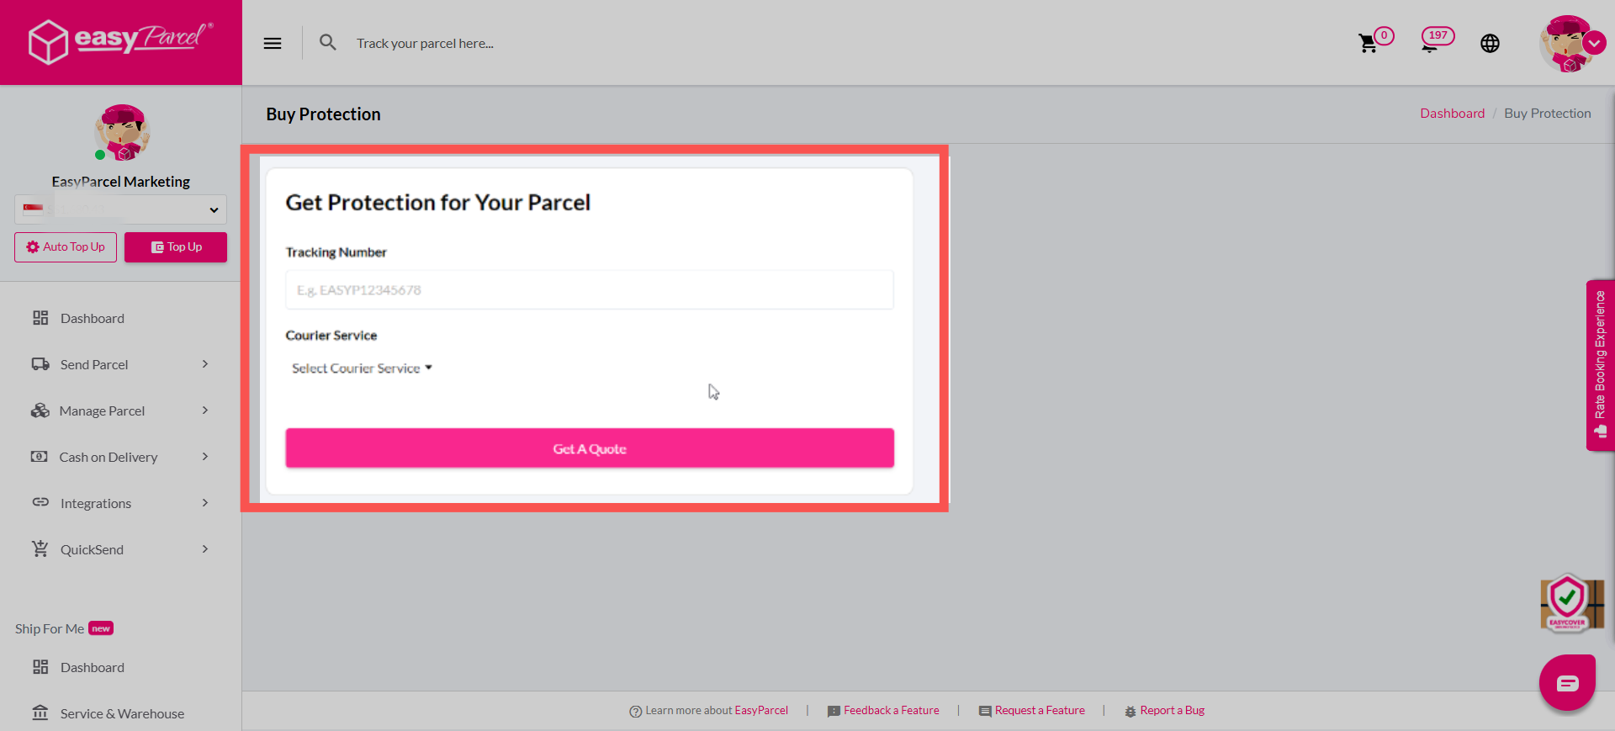This screenshot has width=1615, height=731.
Task: Expand Cash on Delivery chevron
Action: point(205,456)
